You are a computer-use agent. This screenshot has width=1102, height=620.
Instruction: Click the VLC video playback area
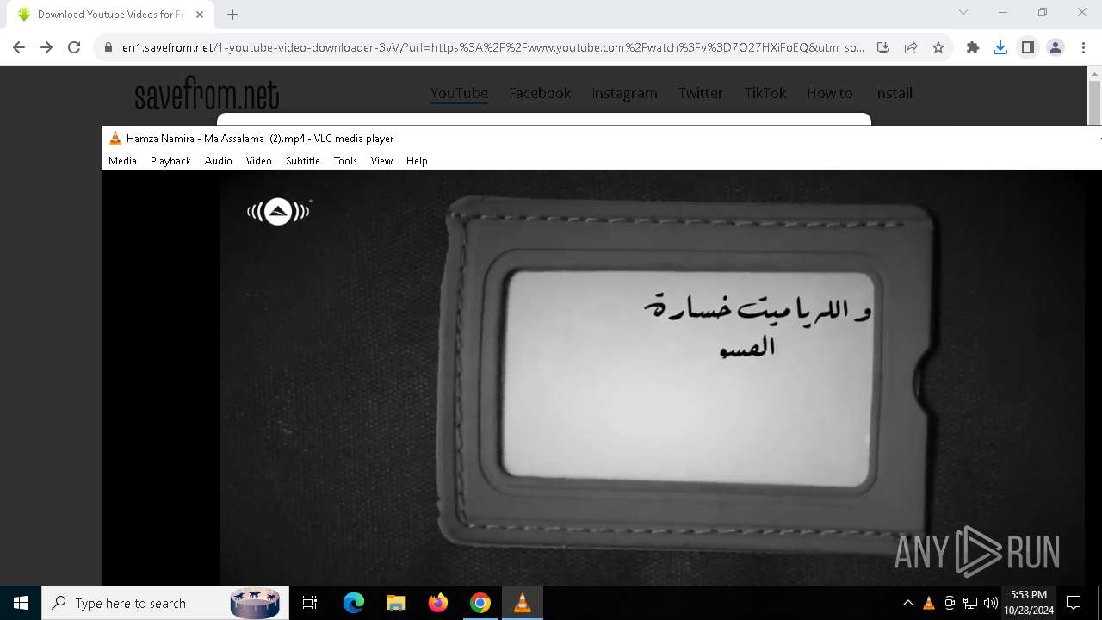(601, 377)
